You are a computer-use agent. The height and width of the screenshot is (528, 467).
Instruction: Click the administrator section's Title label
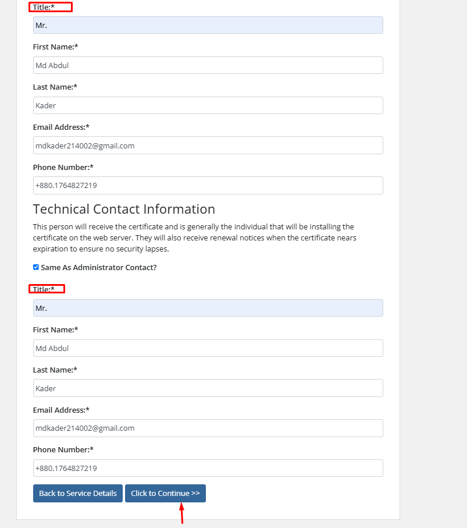[x=44, y=7]
